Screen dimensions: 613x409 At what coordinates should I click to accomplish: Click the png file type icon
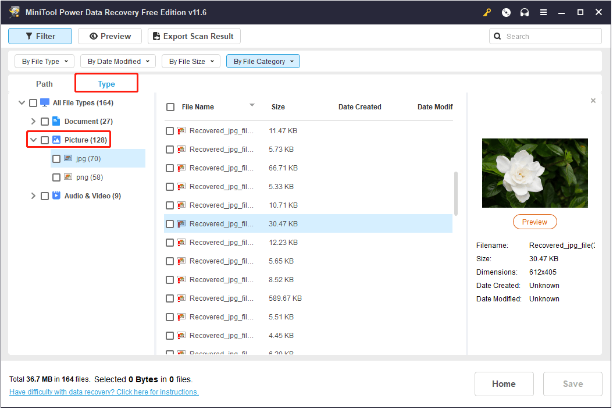tap(68, 177)
